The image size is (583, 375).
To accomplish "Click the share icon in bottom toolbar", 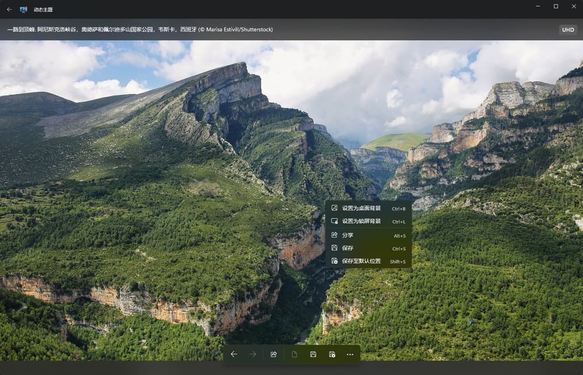I will pos(273,354).
